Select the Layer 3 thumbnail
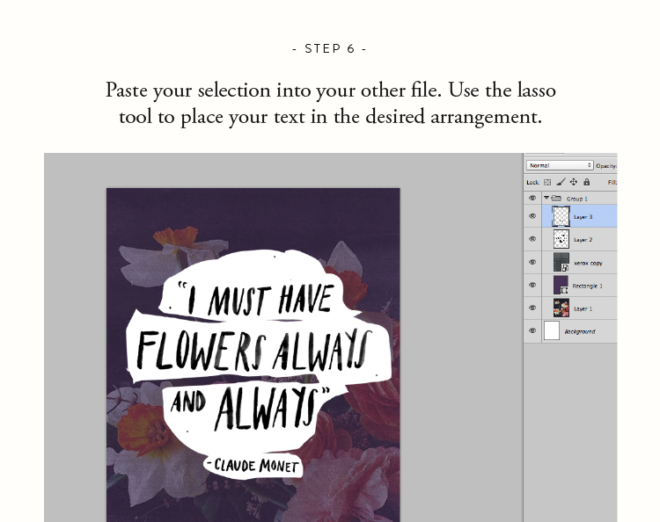Viewport: 660px width, 522px height. point(561,216)
